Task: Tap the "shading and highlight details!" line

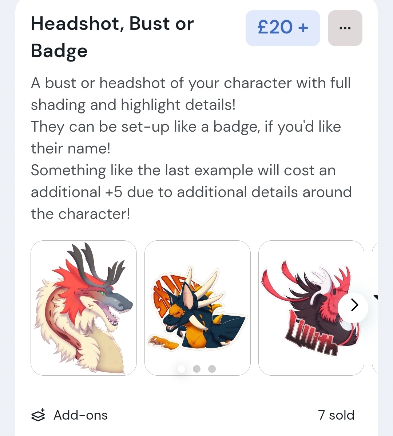Action: tap(133, 105)
